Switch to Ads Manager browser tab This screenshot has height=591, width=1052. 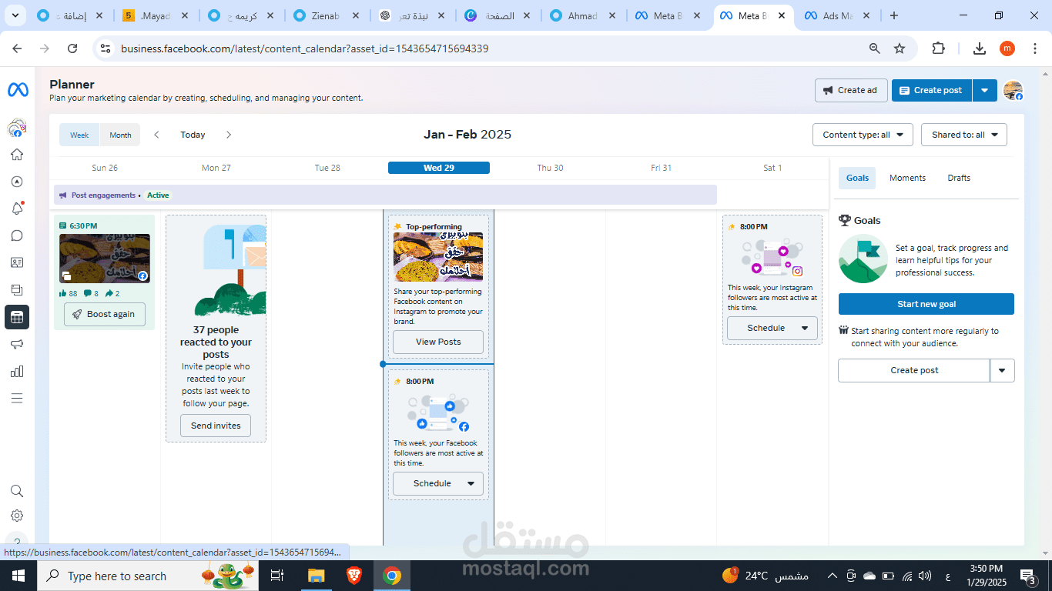point(837,15)
